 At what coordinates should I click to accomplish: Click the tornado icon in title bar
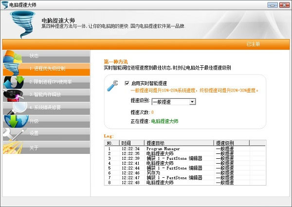pos(5,5)
